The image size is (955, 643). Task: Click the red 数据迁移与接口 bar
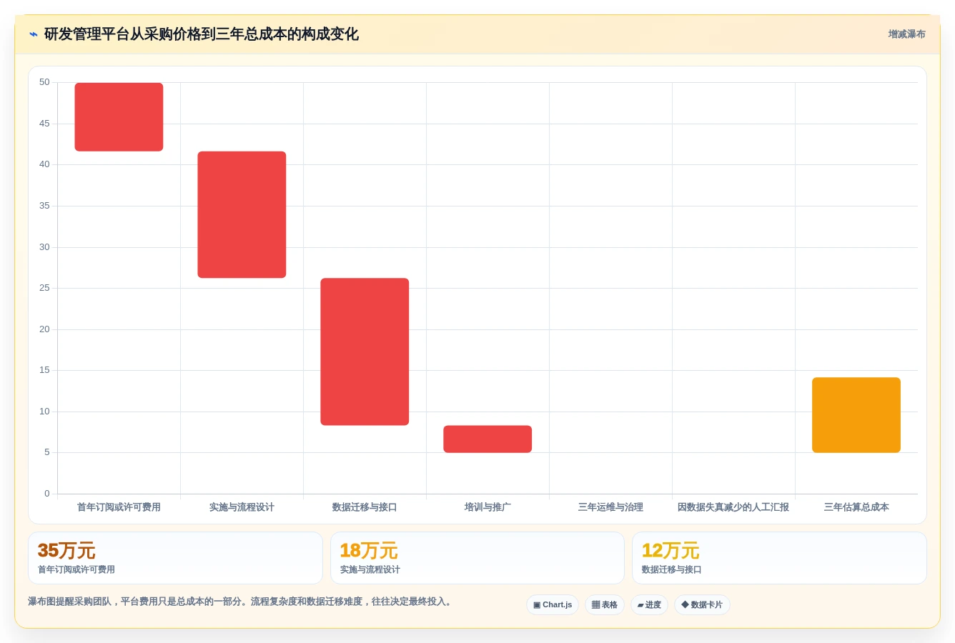click(x=365, y=352)
